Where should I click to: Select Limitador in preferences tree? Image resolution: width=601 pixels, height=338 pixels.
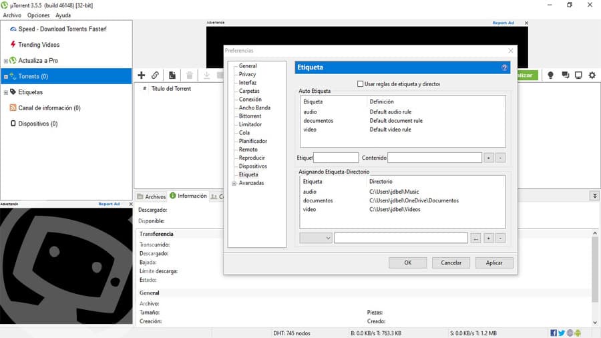click(x=250, y=124)
